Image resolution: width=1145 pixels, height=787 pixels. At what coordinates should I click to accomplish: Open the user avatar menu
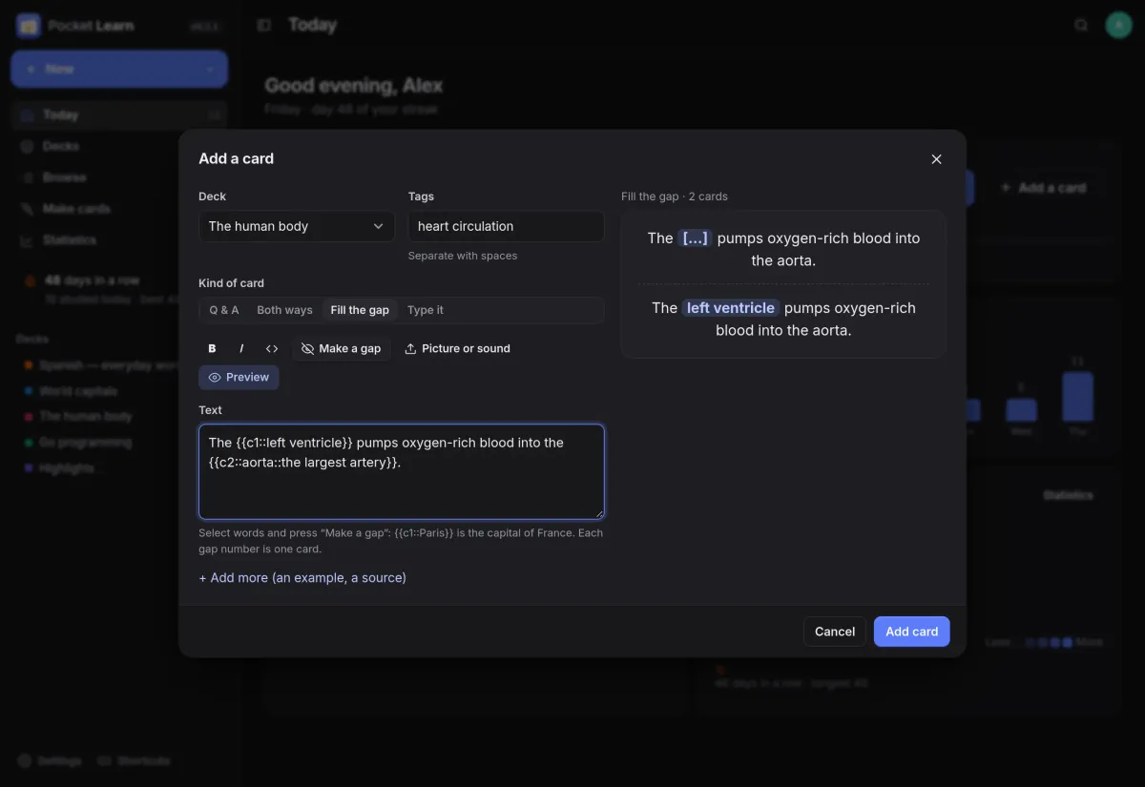tap(1118, 26)
